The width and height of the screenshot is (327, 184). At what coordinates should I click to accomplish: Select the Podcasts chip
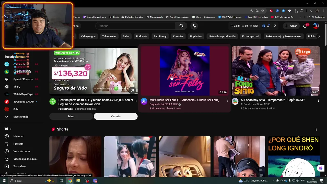point(142,36)
